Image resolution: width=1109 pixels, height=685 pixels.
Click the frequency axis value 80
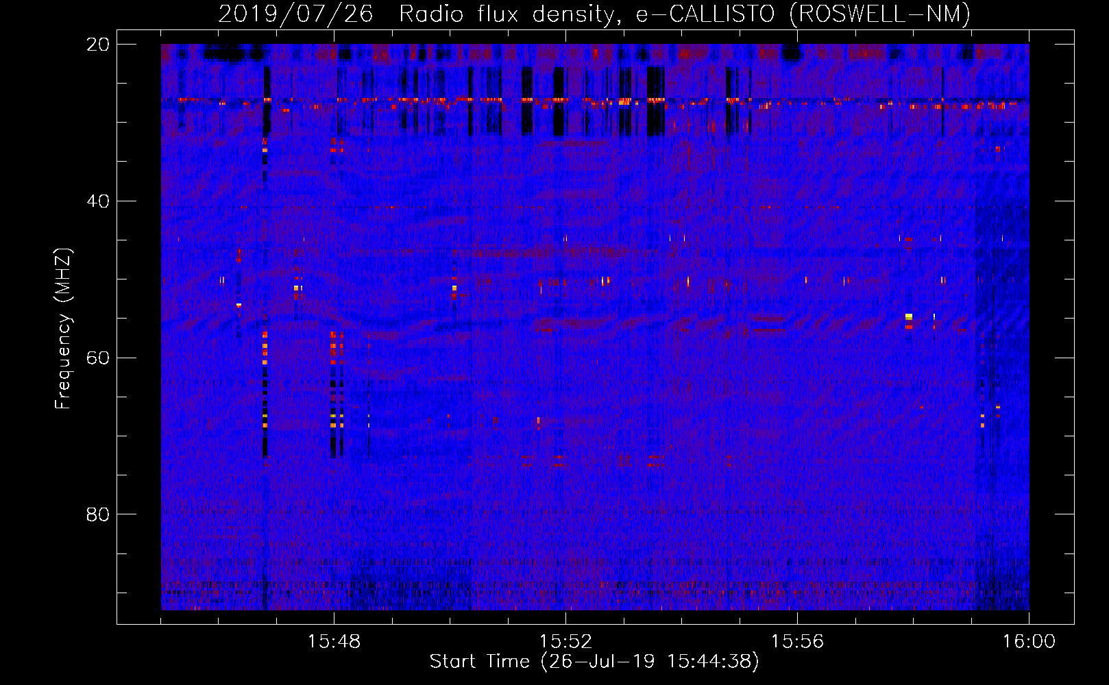click(x=98, y=514)
